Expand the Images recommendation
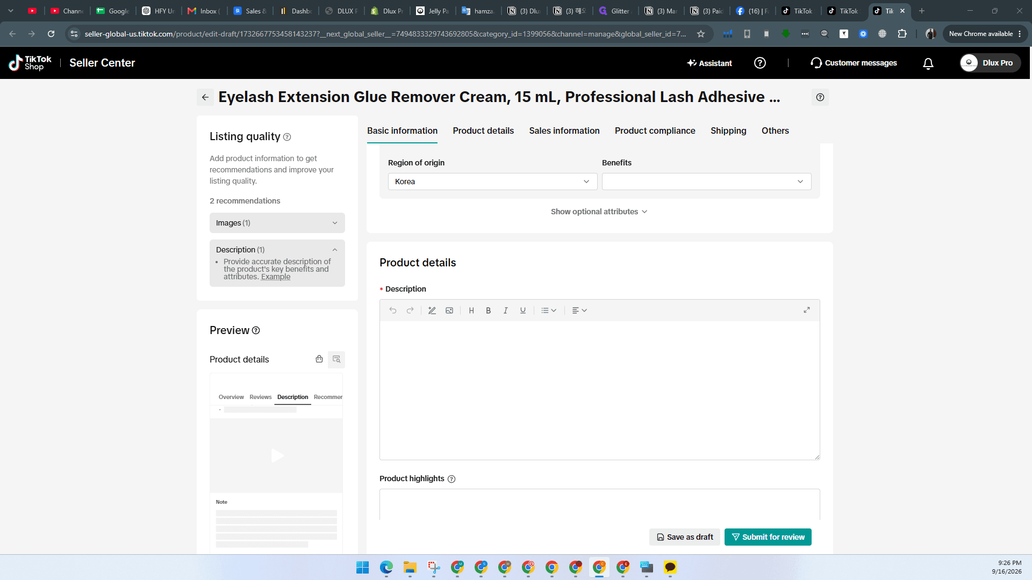The image size is (1032, 580). [277, 223]
